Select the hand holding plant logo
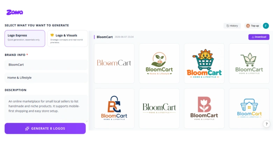The width and height of the screenshot is (273, 156). point(159,63)
